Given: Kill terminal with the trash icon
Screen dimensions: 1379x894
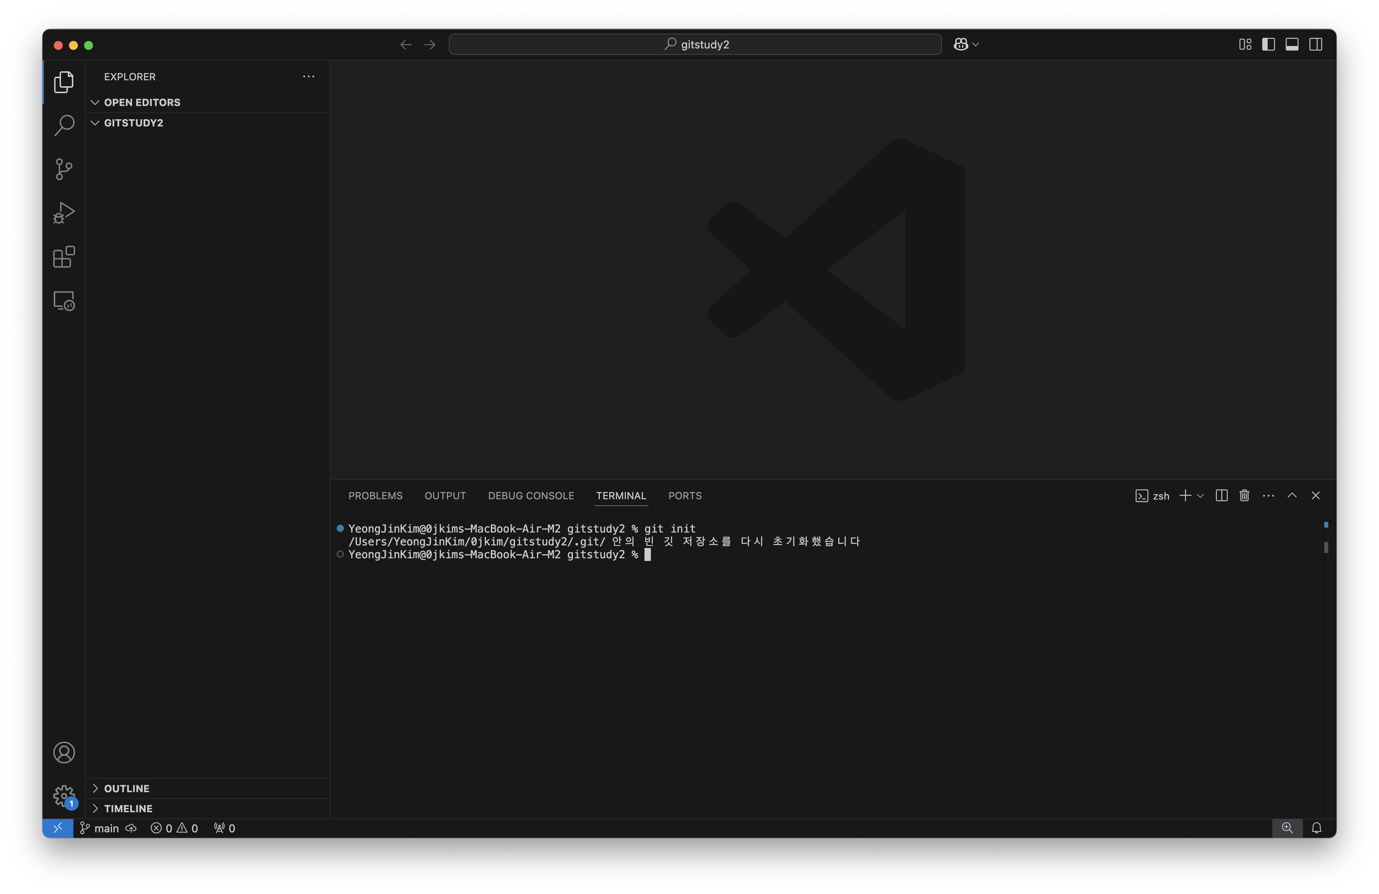Looking at the screenshot, I should (x=1244, y=496).
